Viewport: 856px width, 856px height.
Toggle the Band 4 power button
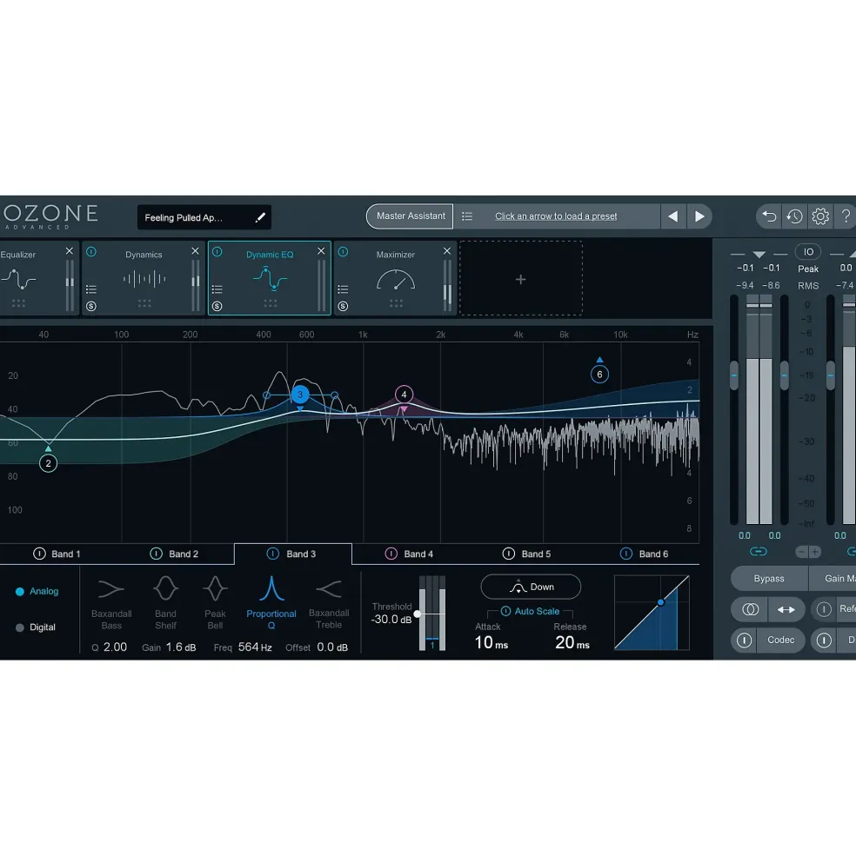pyautogui.click(x=391, y=554)
